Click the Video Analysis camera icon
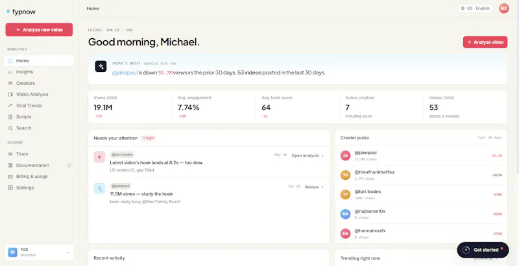This screenshot has width=519, height=266. point(10,94)
